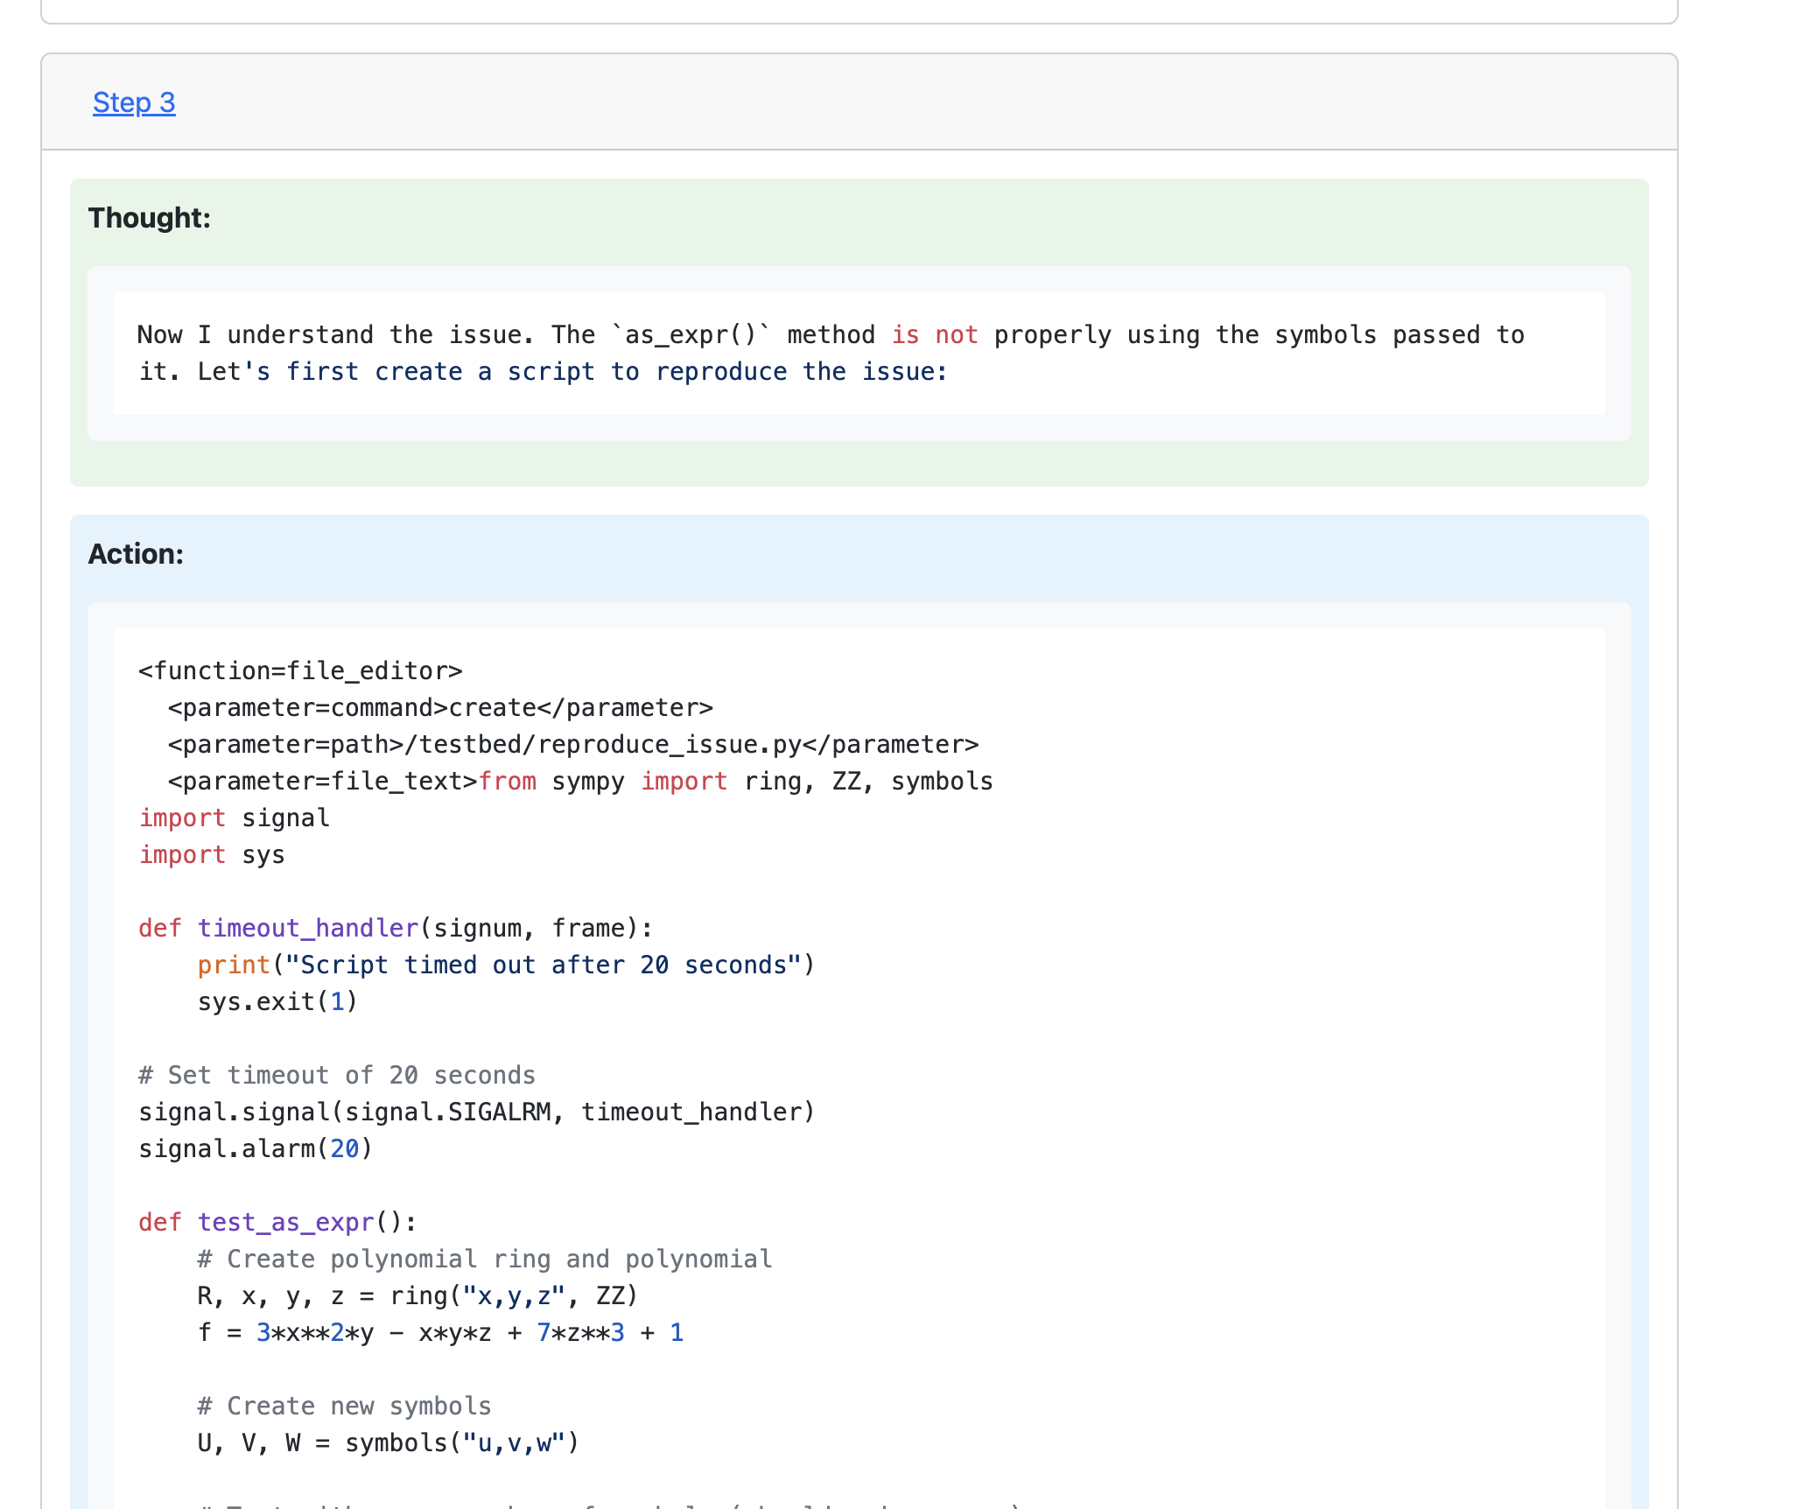
Task: Click the signal.alarm(20) line
Action: 256,1149
